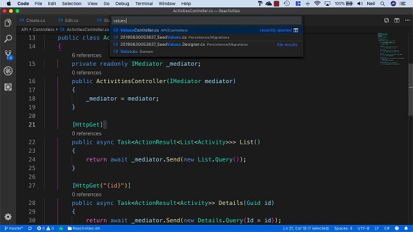Open the Manage settings gear
This screenshot has width=413, height=232.
8,217
